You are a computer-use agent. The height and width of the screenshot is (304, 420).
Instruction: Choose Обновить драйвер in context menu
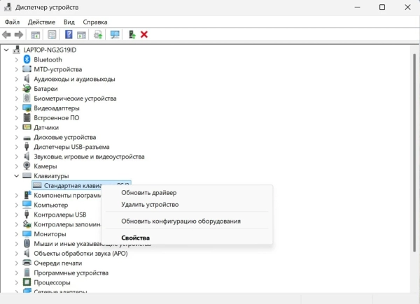[x=149, y=192]
